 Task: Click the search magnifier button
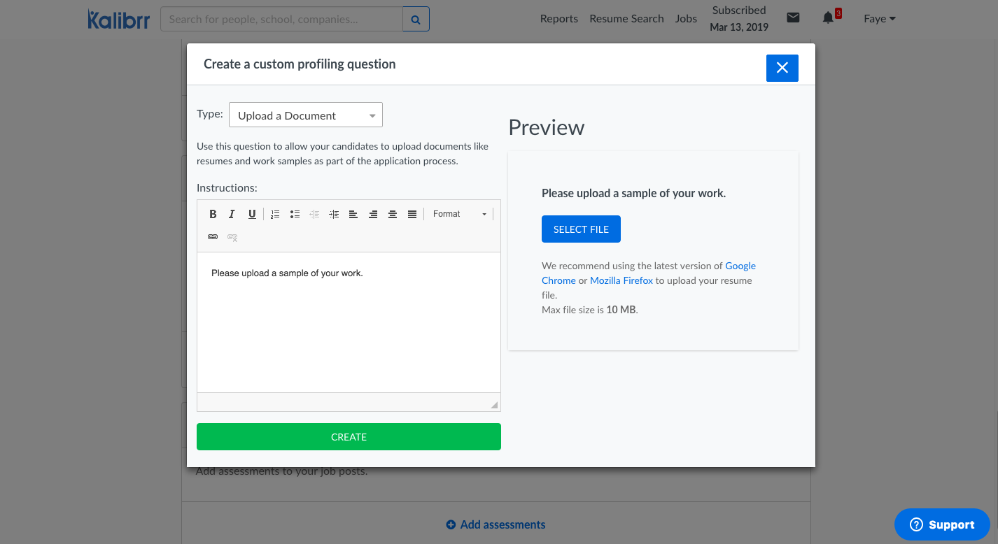click(416, 20)
